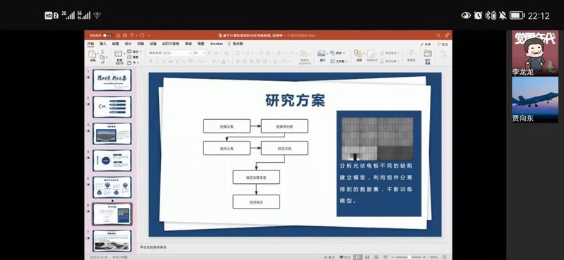Expand the font name dropdown
The height and width of the screenshot is (260, 564).
[x=169, y=53]
